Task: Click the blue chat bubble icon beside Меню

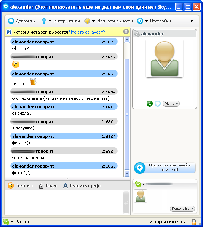Action: (158, 104)
